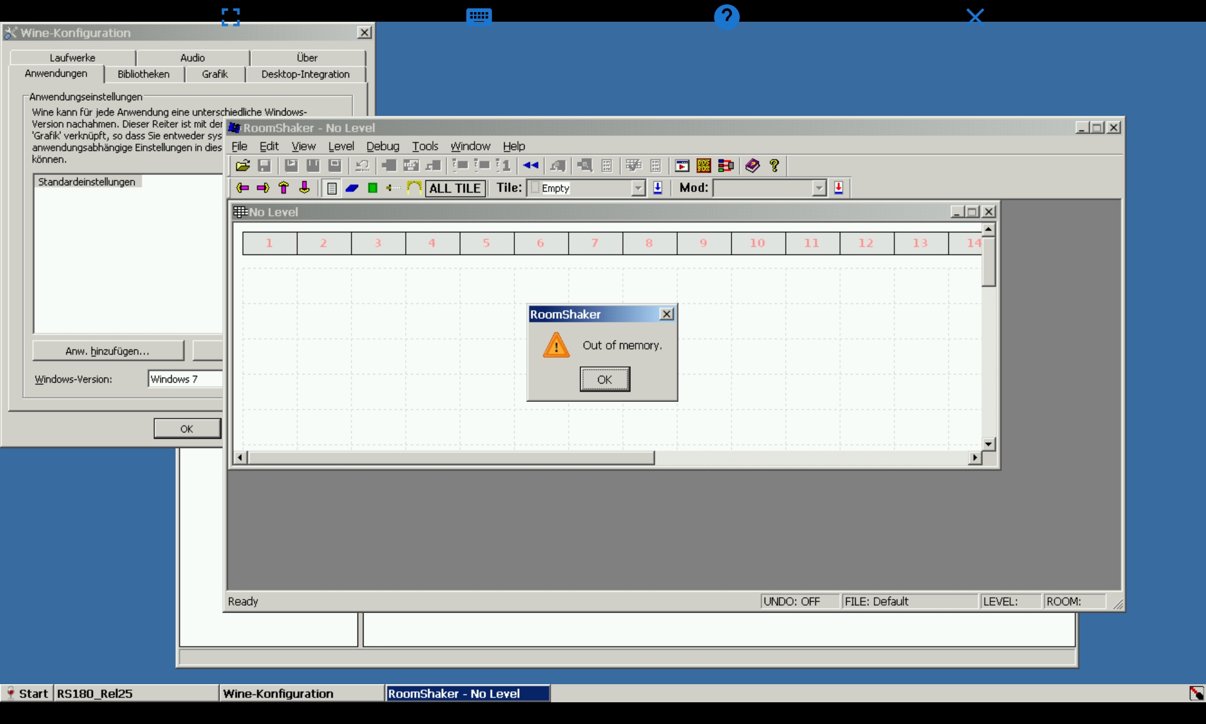
Task: Click vertical scrollbar down arrow in No Level window
Action: [x=988, y=444]
